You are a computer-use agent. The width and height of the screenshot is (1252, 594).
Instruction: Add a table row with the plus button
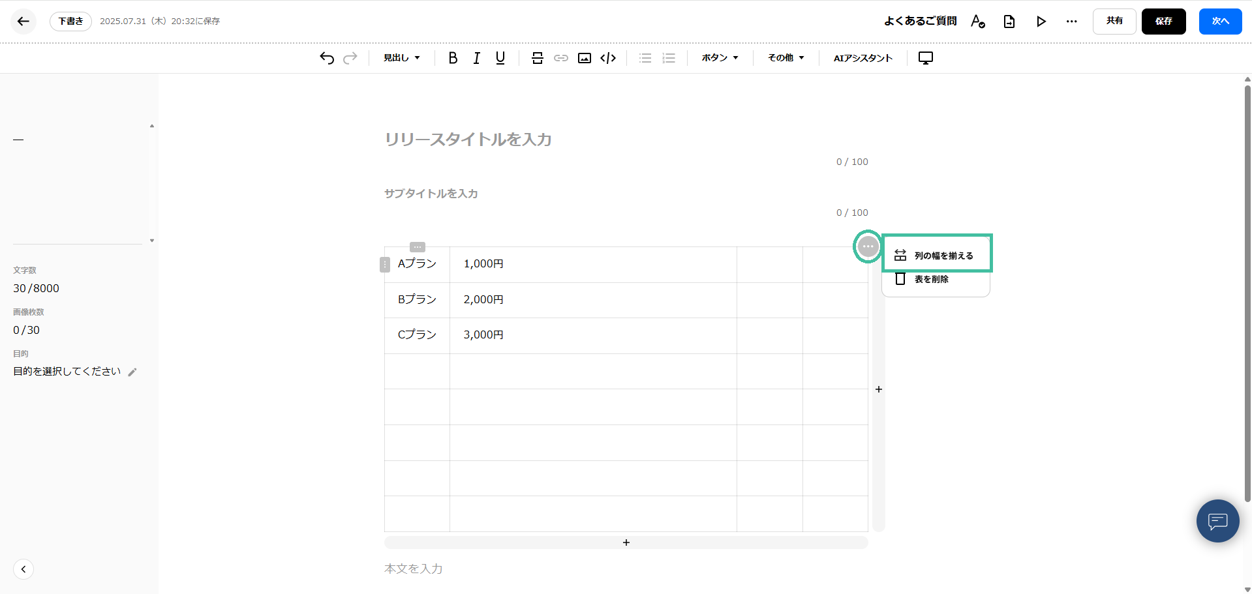(626, 542)
